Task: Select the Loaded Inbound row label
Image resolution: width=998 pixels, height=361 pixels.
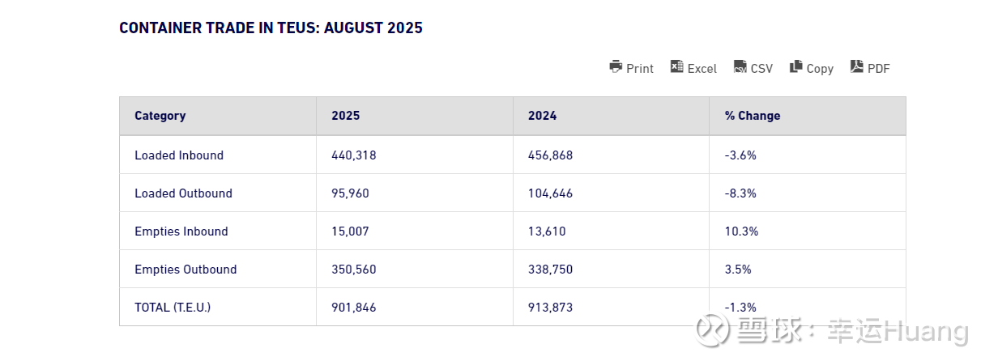Action: point(179,155)
